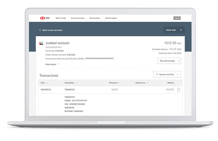Open the Account services menu

pos(78,18)
